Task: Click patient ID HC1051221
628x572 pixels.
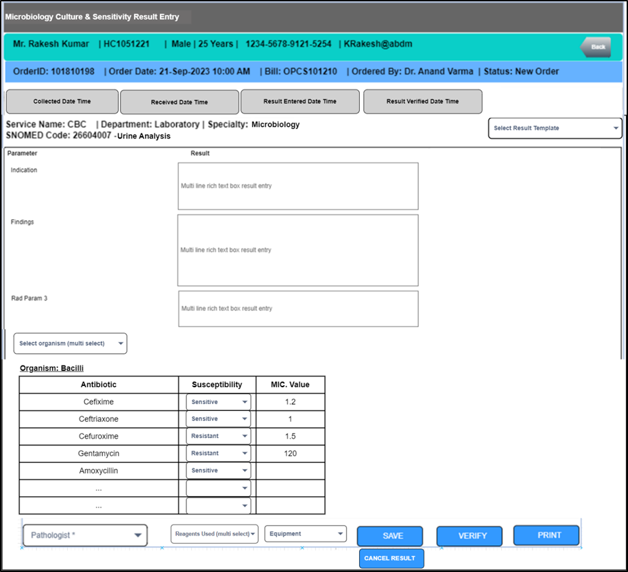Action: (x=127, y=44)
